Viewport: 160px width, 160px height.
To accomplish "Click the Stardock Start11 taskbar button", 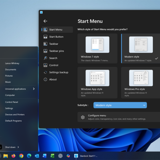I will (86, 156).
